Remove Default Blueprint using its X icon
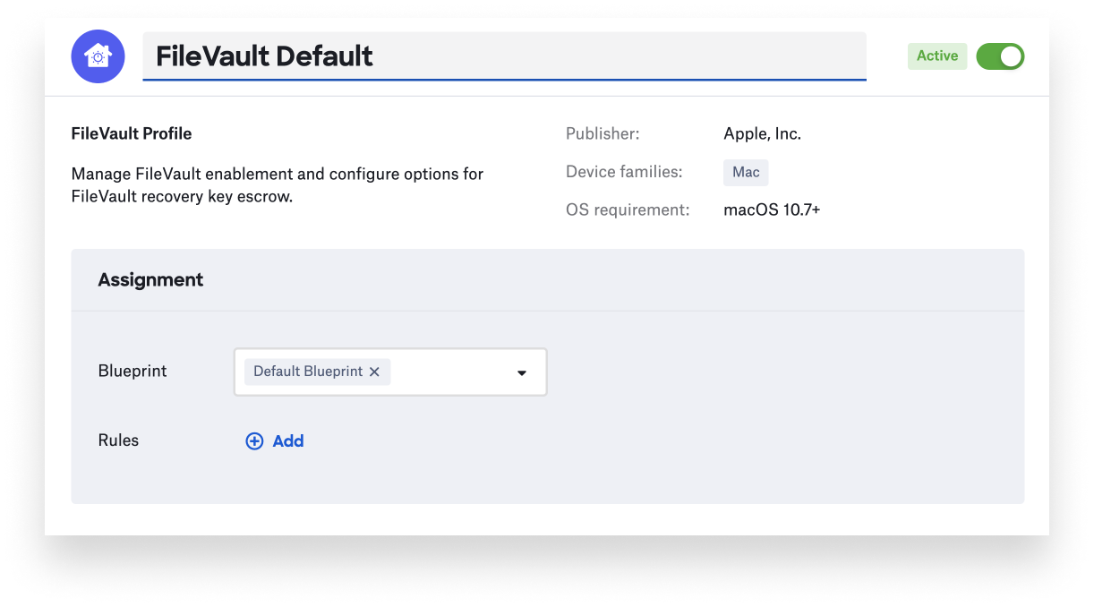 click(x=375, y=372)
